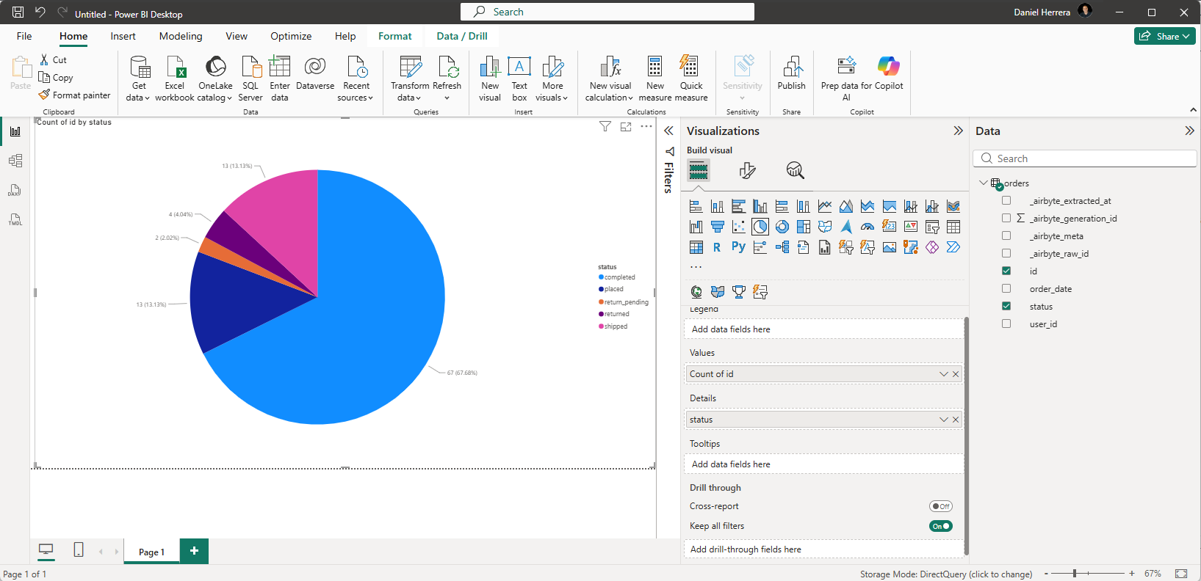Image resolution: width=1201 pixels, height=581 pixels.
Task: Choose the line chart visual
Action: point(825,206)
